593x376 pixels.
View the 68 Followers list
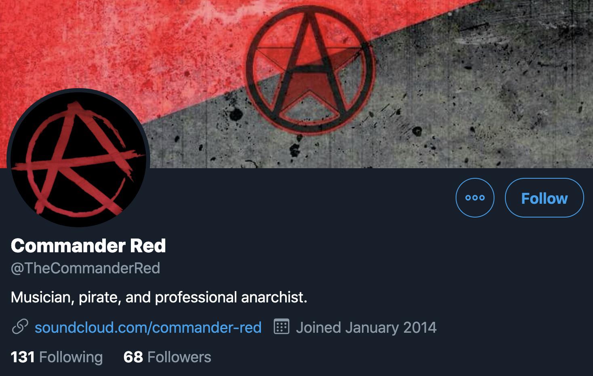point(167,357)
